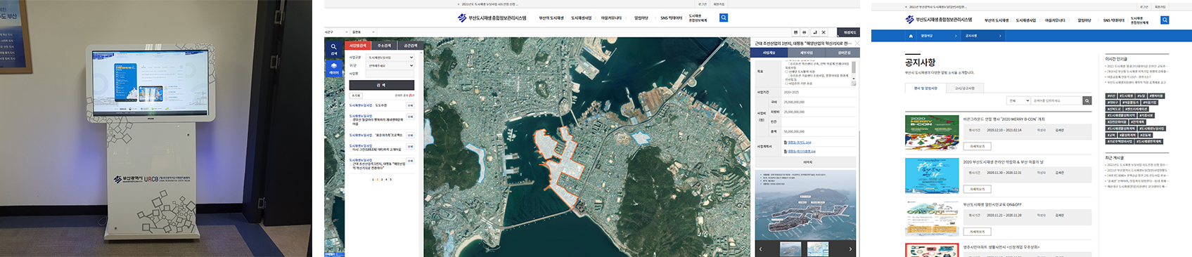Click the dark 검색 button in search panel

[x=381, y=85]
